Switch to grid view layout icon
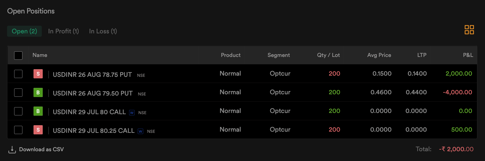 click(x=469, y=30)
